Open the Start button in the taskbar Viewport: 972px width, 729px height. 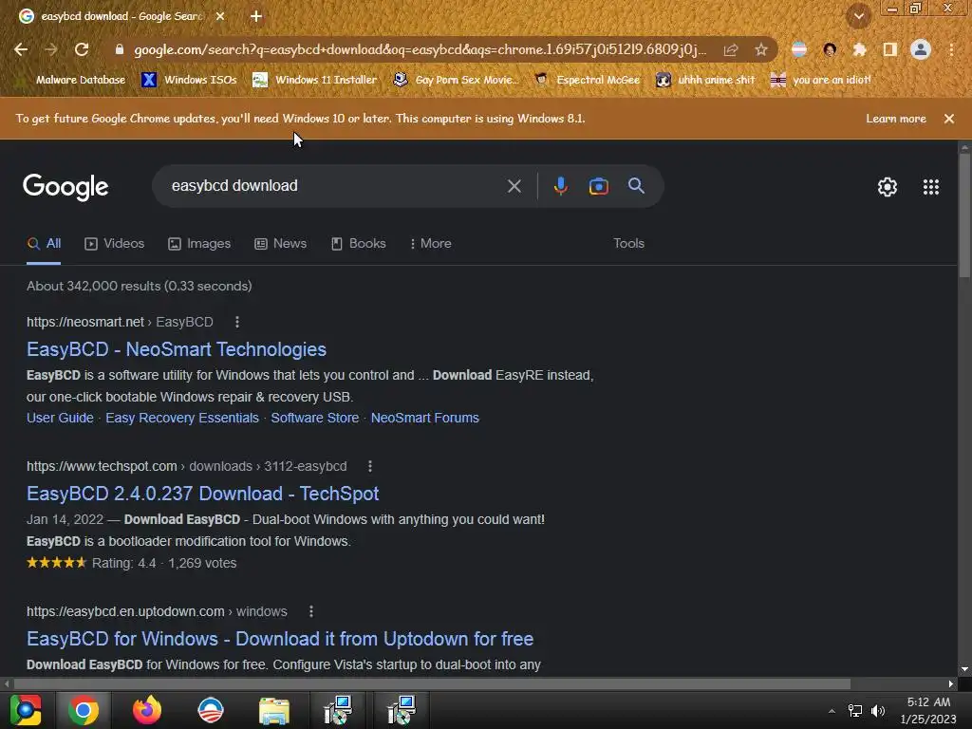[x=26, y=710]
